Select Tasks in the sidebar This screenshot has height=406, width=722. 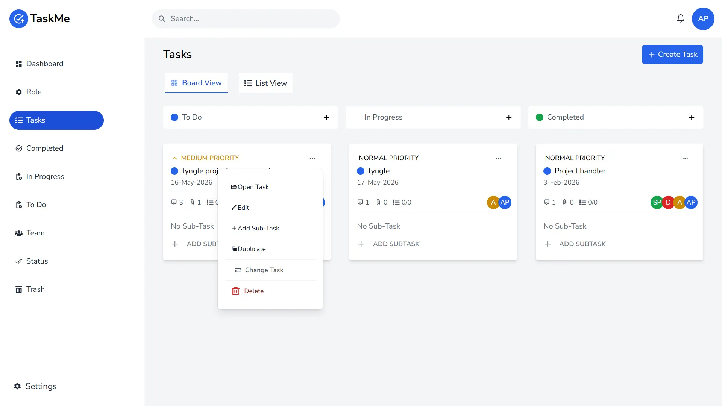[56, 120]
